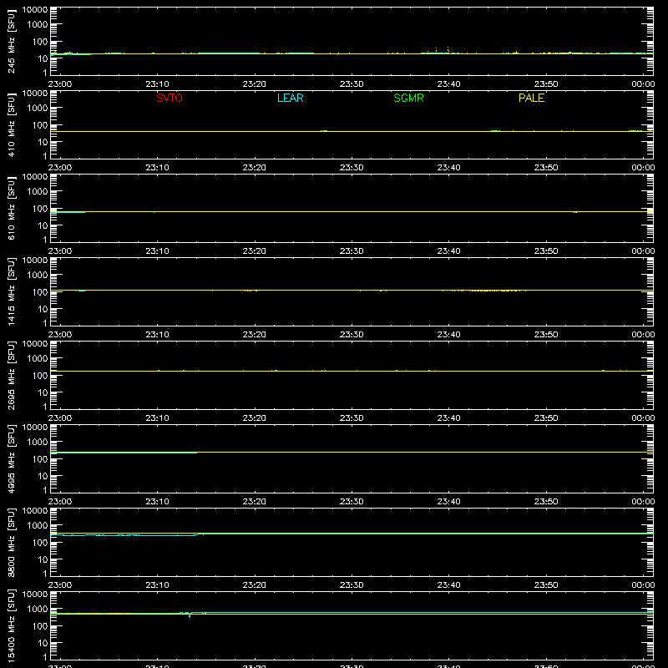Click the yellow spike near 23:40 in 245 MHz plot
This screenshot has height=668, width=668.
(x=448, y=49)
